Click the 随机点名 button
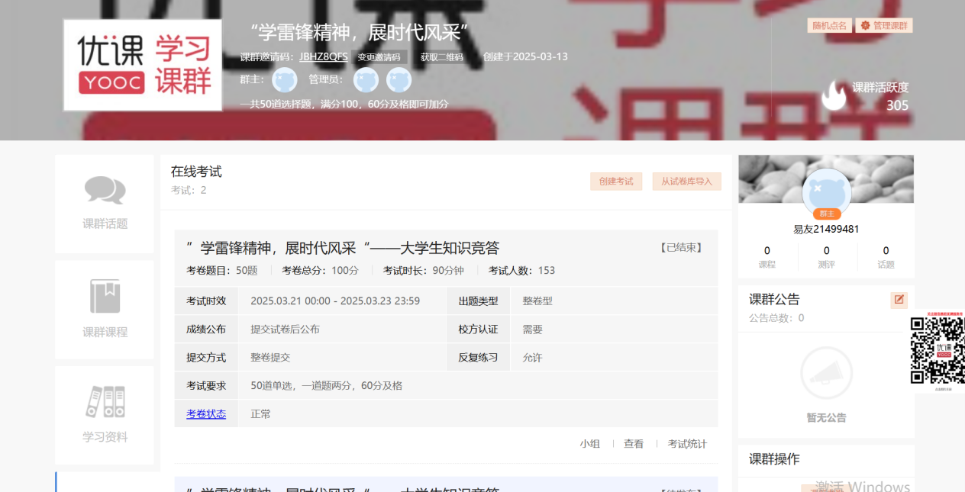The height and width of the screenshot is (492, 965). click(829, 26)
